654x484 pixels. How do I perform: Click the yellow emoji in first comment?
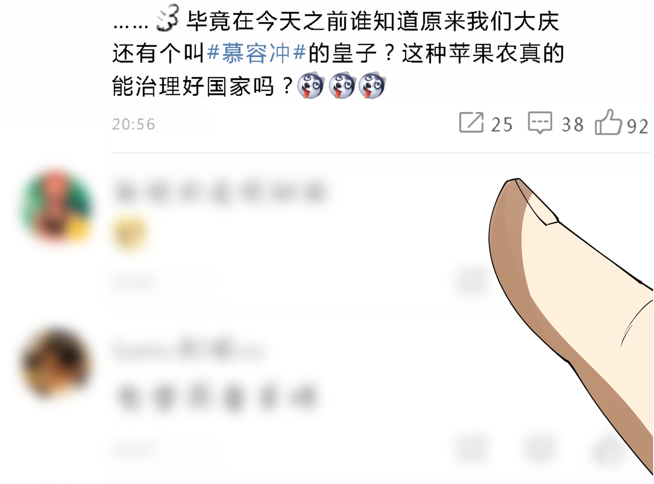tap(129, 233)
